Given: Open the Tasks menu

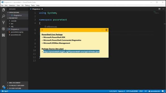Looking at the screenshot, I should [33, 5].
